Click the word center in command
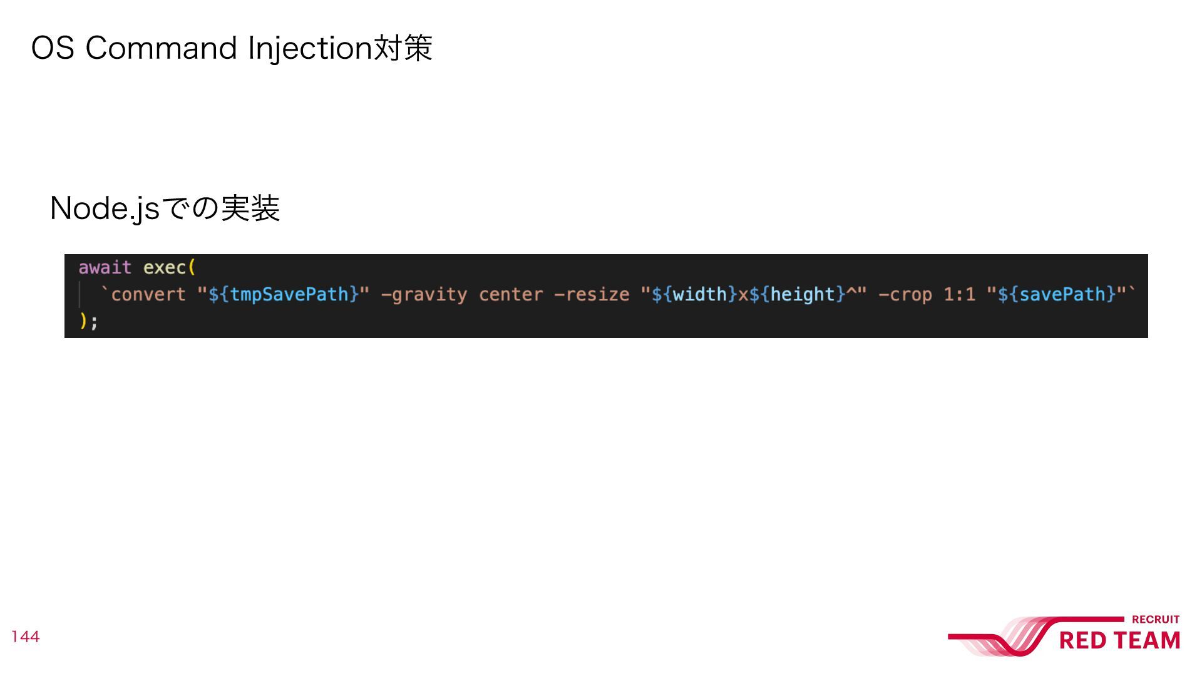The height and width of the screenshot is (676, 1202). pyautogui.click(x=511, y=294)
